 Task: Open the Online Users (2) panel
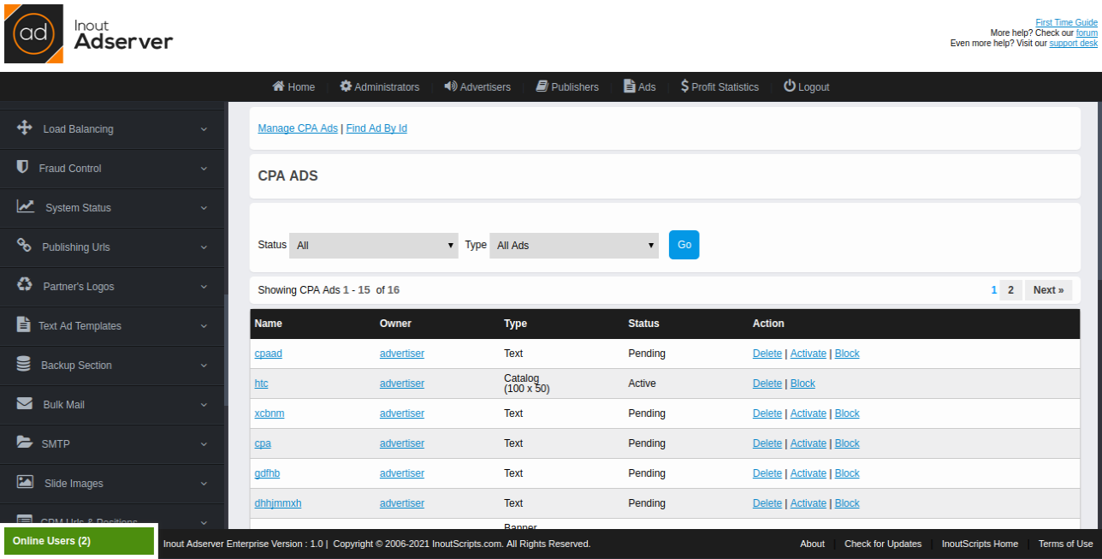(79, 541)
